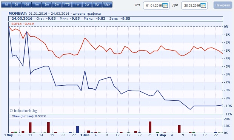
Task: Click the Макс: -9.83 value
Action: [x=94, y=18]
